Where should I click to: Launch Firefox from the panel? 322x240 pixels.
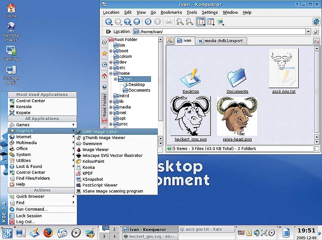(x=48, y=233)
